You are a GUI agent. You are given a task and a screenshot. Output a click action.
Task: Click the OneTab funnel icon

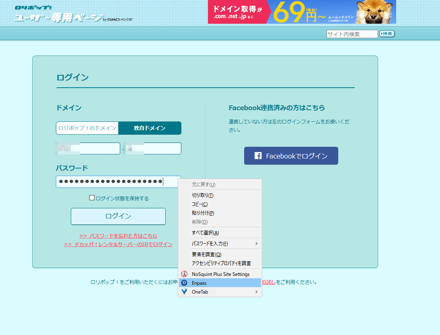184,292
